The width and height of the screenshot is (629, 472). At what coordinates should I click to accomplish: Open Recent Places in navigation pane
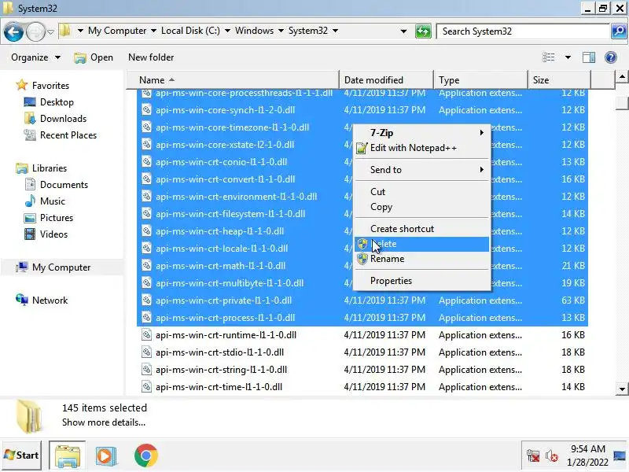point(61,135)
